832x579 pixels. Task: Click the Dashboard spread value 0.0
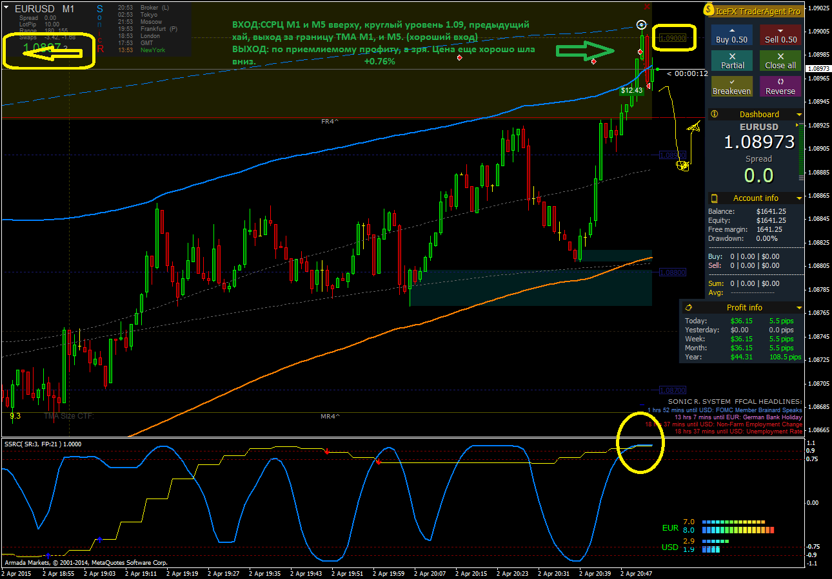tap(758, 175)
